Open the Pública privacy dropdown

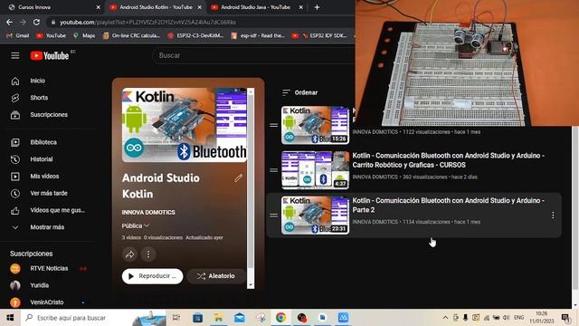[135, 225]
